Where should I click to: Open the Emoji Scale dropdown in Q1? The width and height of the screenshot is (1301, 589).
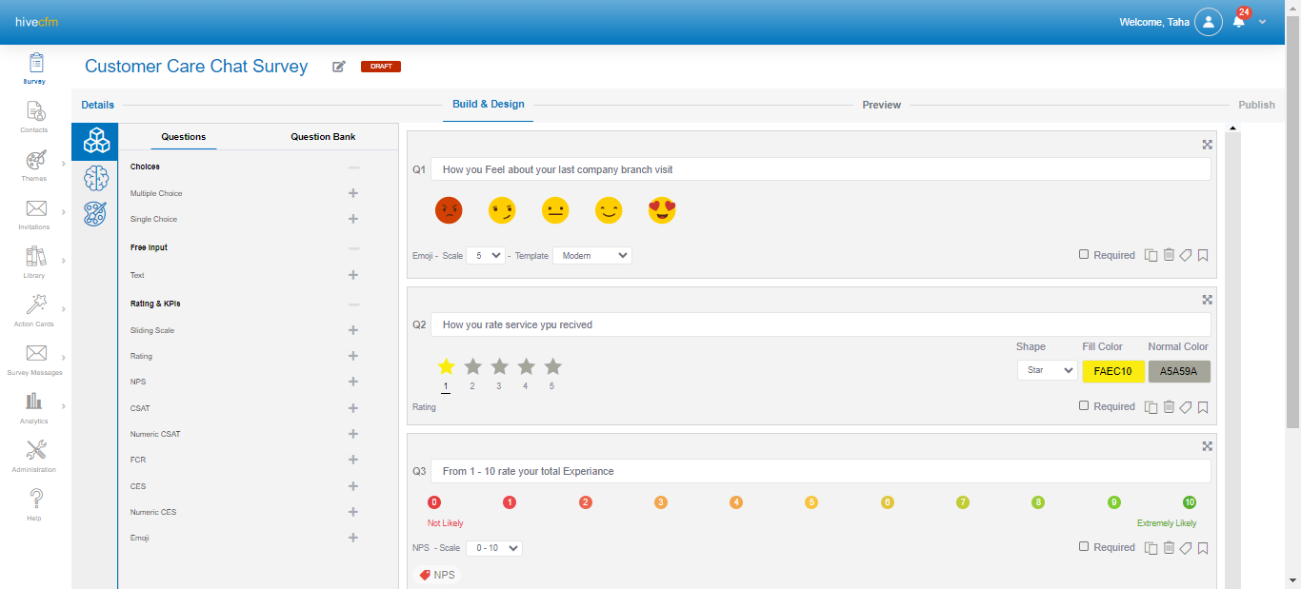[x=486, y=255]
